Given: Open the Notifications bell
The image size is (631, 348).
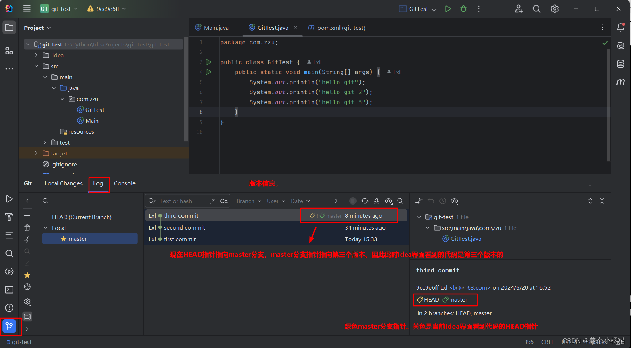Looking at the screenshot, I should click(621, 27).
